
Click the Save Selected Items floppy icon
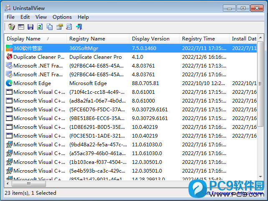tap(30, 27)
